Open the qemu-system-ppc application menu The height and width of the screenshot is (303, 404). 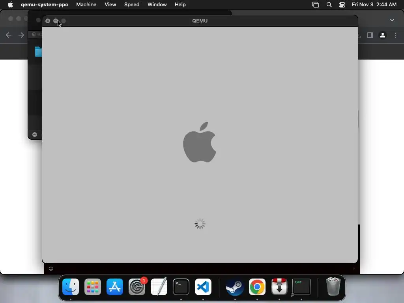[44, 5]
